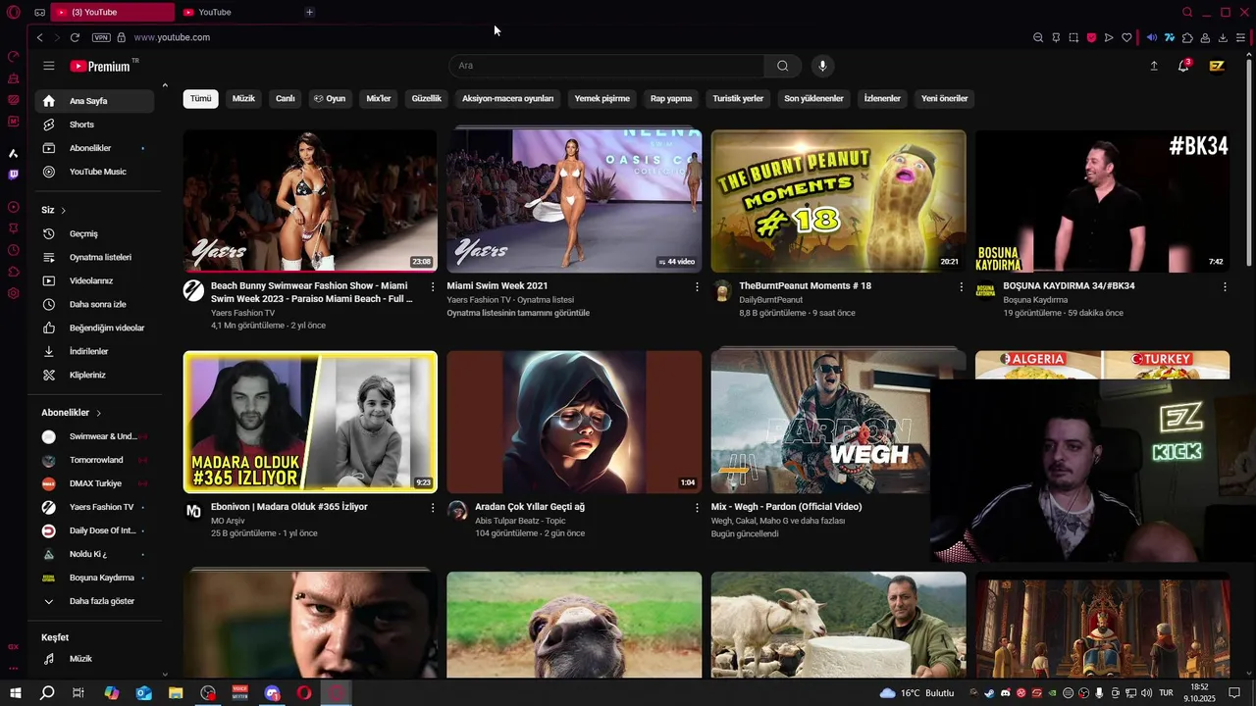Reload the page in the browser toolbar
The width and height of the screenshot is (1256, 706).
coord(75,37)
